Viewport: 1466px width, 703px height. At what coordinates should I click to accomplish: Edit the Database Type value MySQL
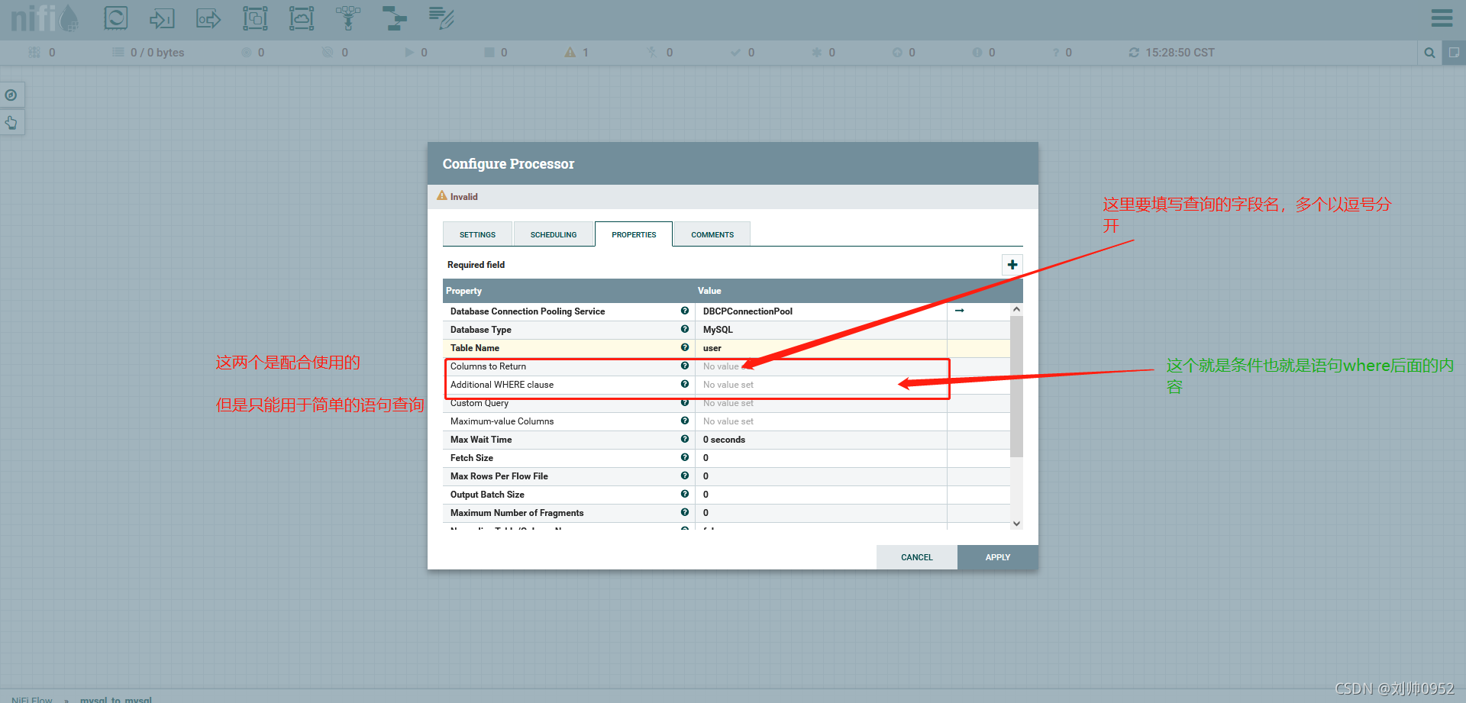(x=821, y=330)
